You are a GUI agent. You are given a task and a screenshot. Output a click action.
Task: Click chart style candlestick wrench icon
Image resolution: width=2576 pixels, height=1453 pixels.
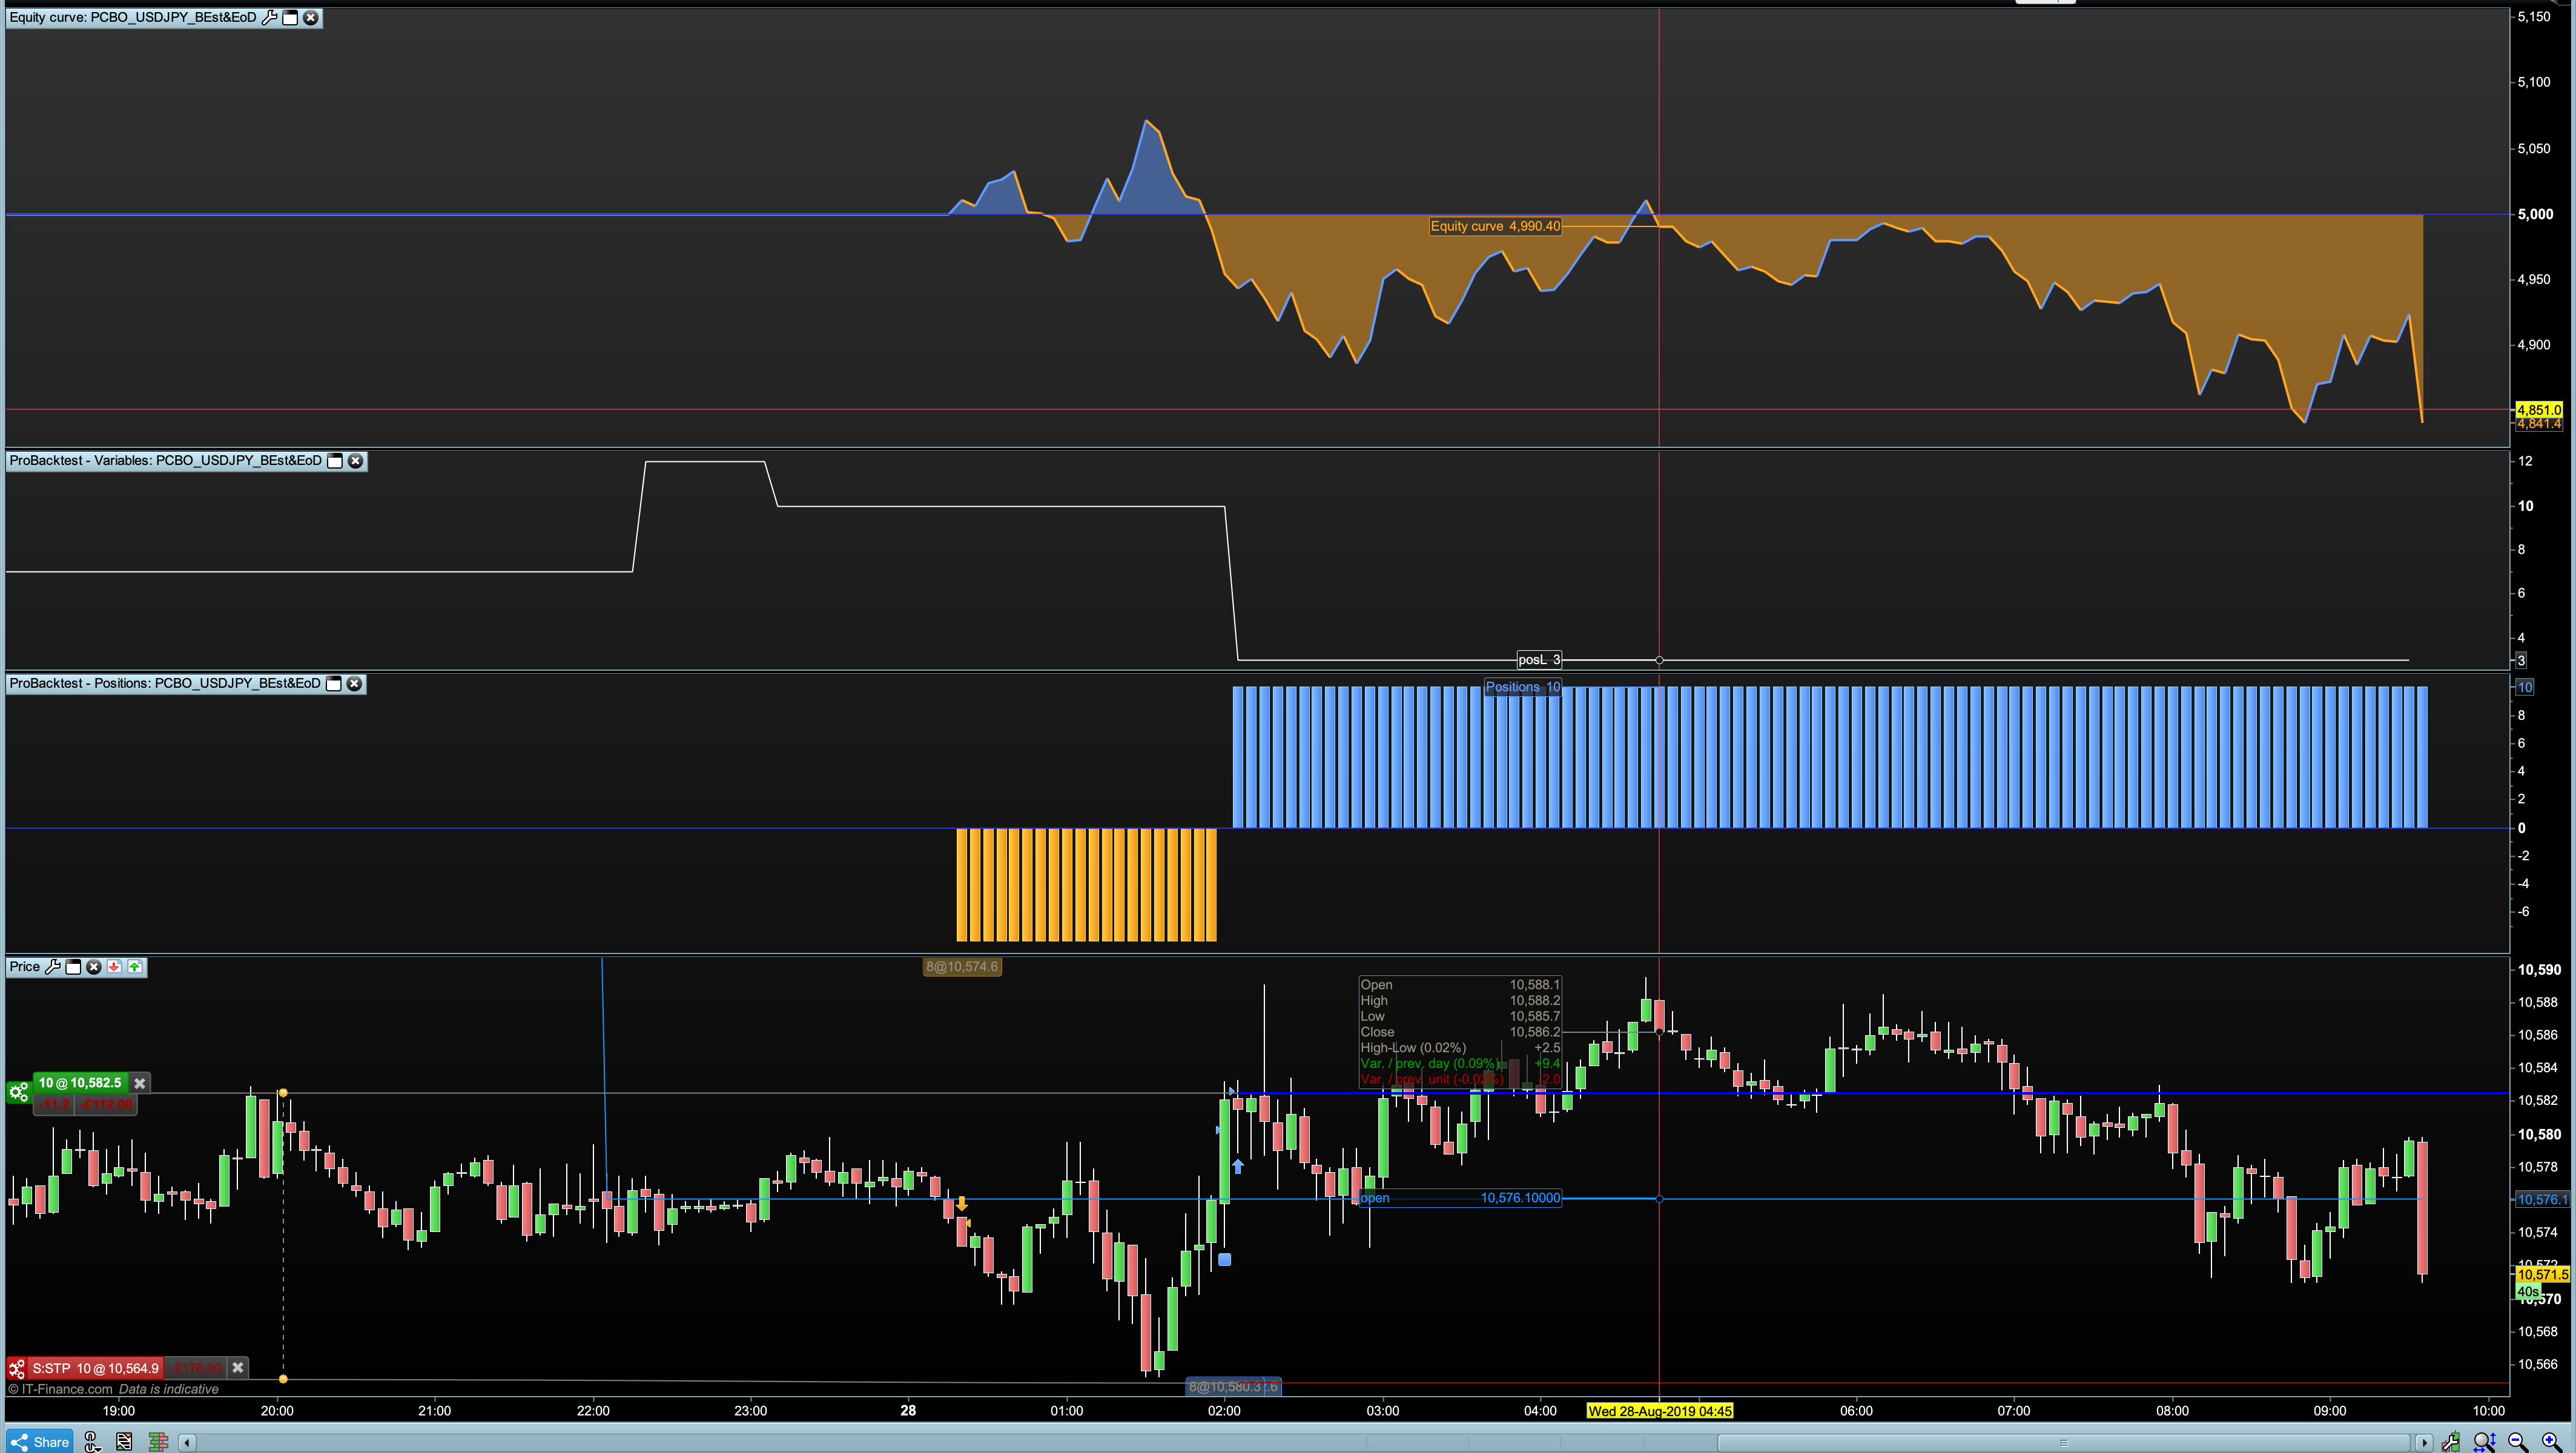tap(2450, 1441)
